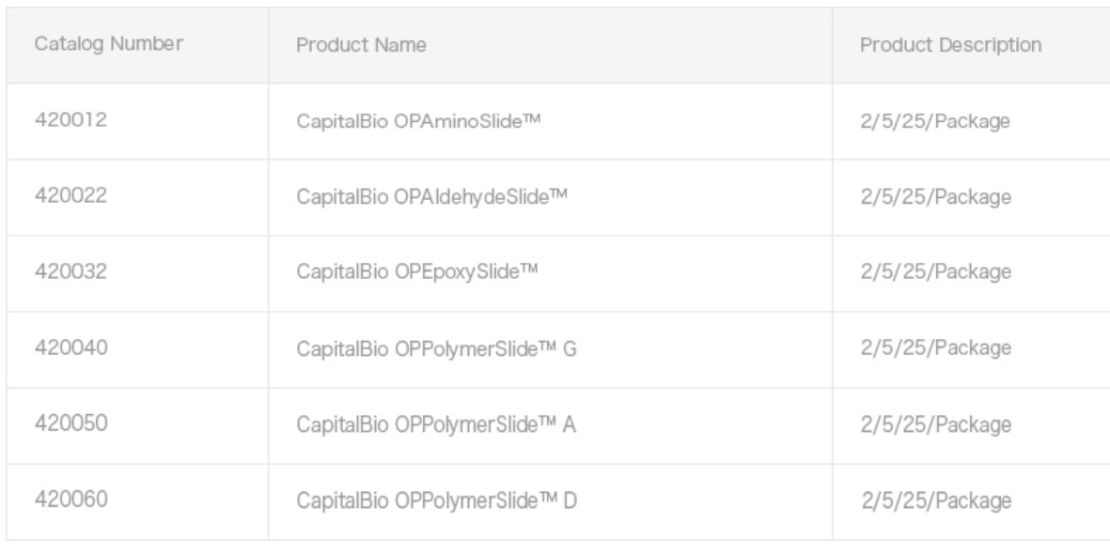Click CapitalBio OPPolymerSlide G product name
Image resolution: width=1110 pixels, height=553 pixels.
tap(436, 348)
